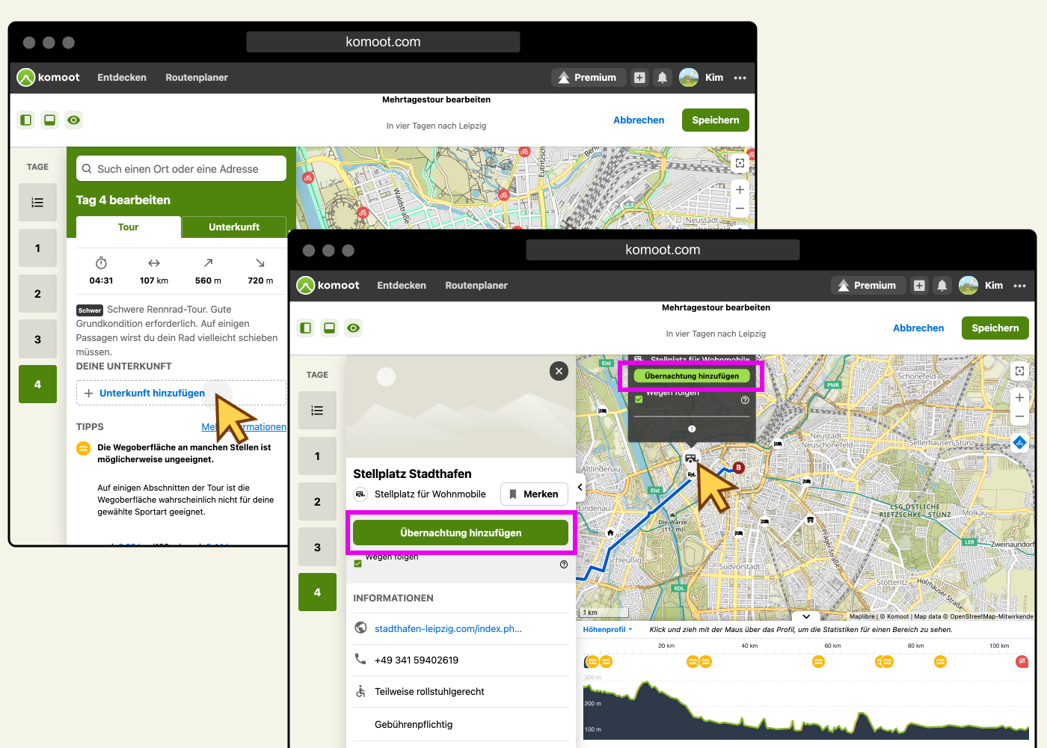Image resolution: width=1047 pixels, height=748 pixels.
Task: Select day 3 in front window
Action: (317, 547)
